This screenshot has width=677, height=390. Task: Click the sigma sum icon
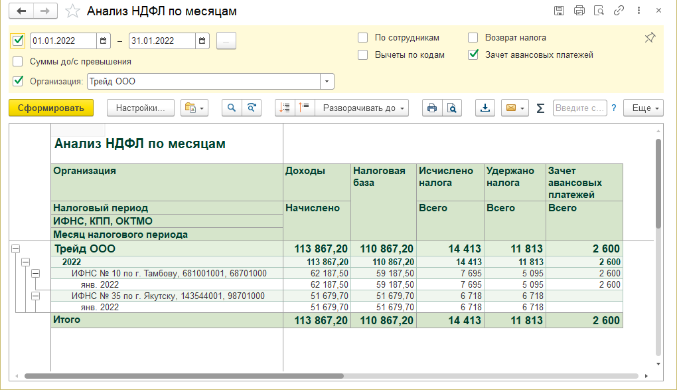click(540, 108)
